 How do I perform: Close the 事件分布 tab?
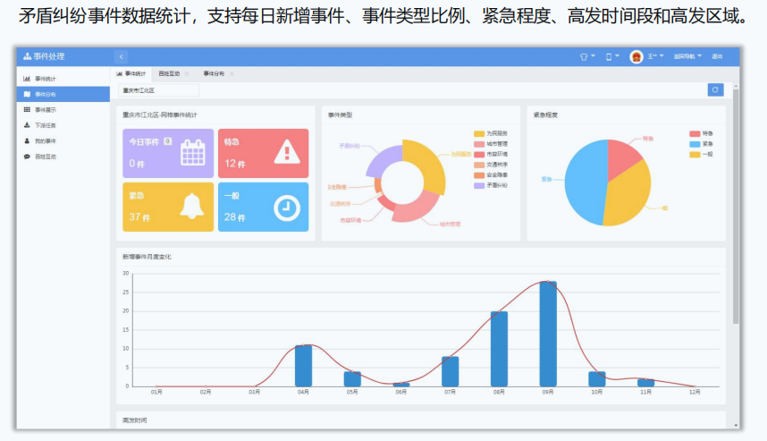[x=232, y=74]
